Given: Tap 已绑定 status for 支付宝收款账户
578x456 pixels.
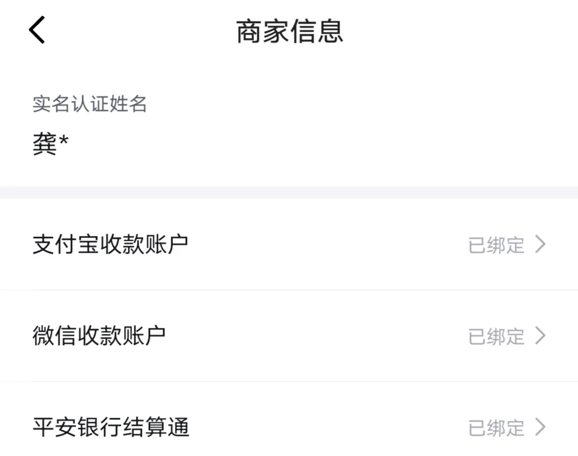Looking at the screenshot, I should (x=496, y=245).
